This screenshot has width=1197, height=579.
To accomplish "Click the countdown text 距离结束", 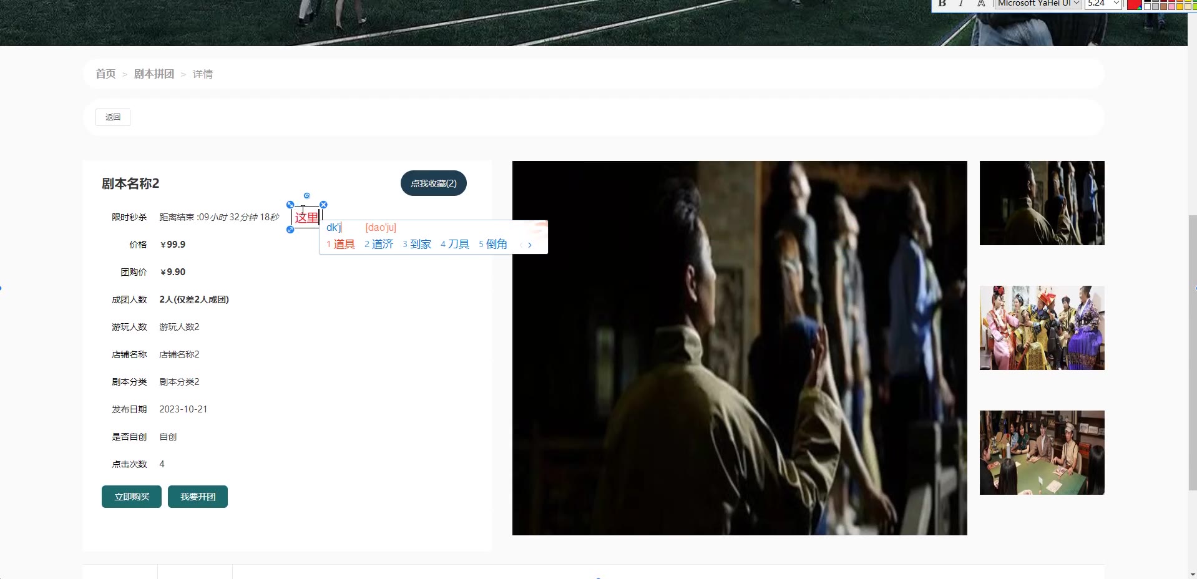I will [177, 217].
